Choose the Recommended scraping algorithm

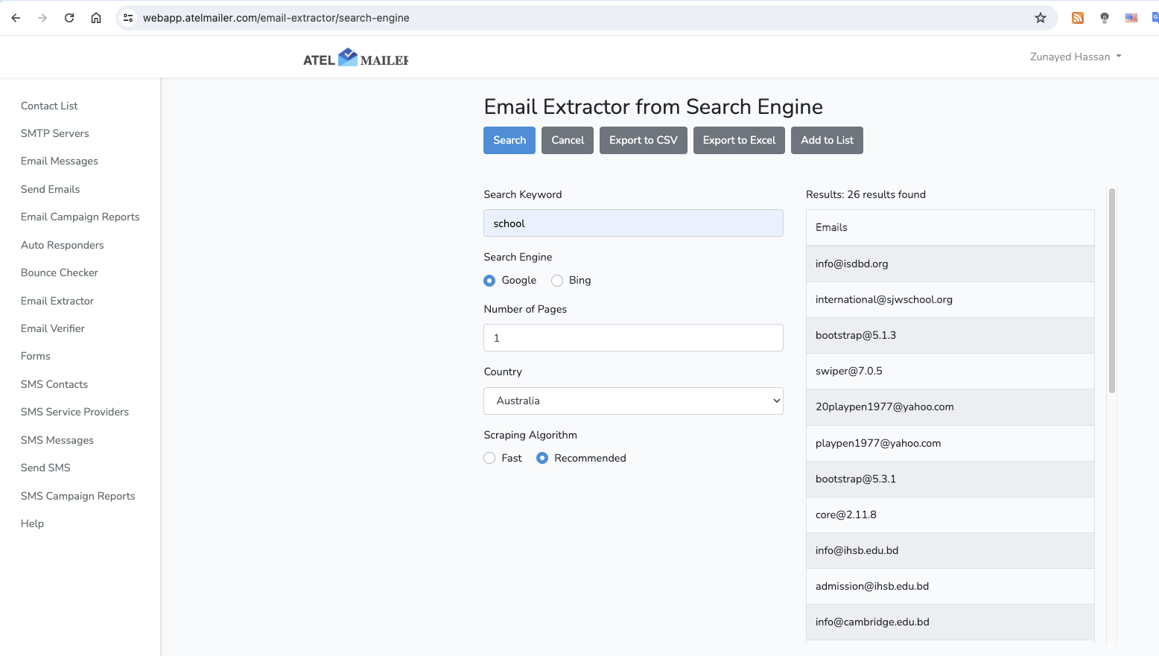542,458
